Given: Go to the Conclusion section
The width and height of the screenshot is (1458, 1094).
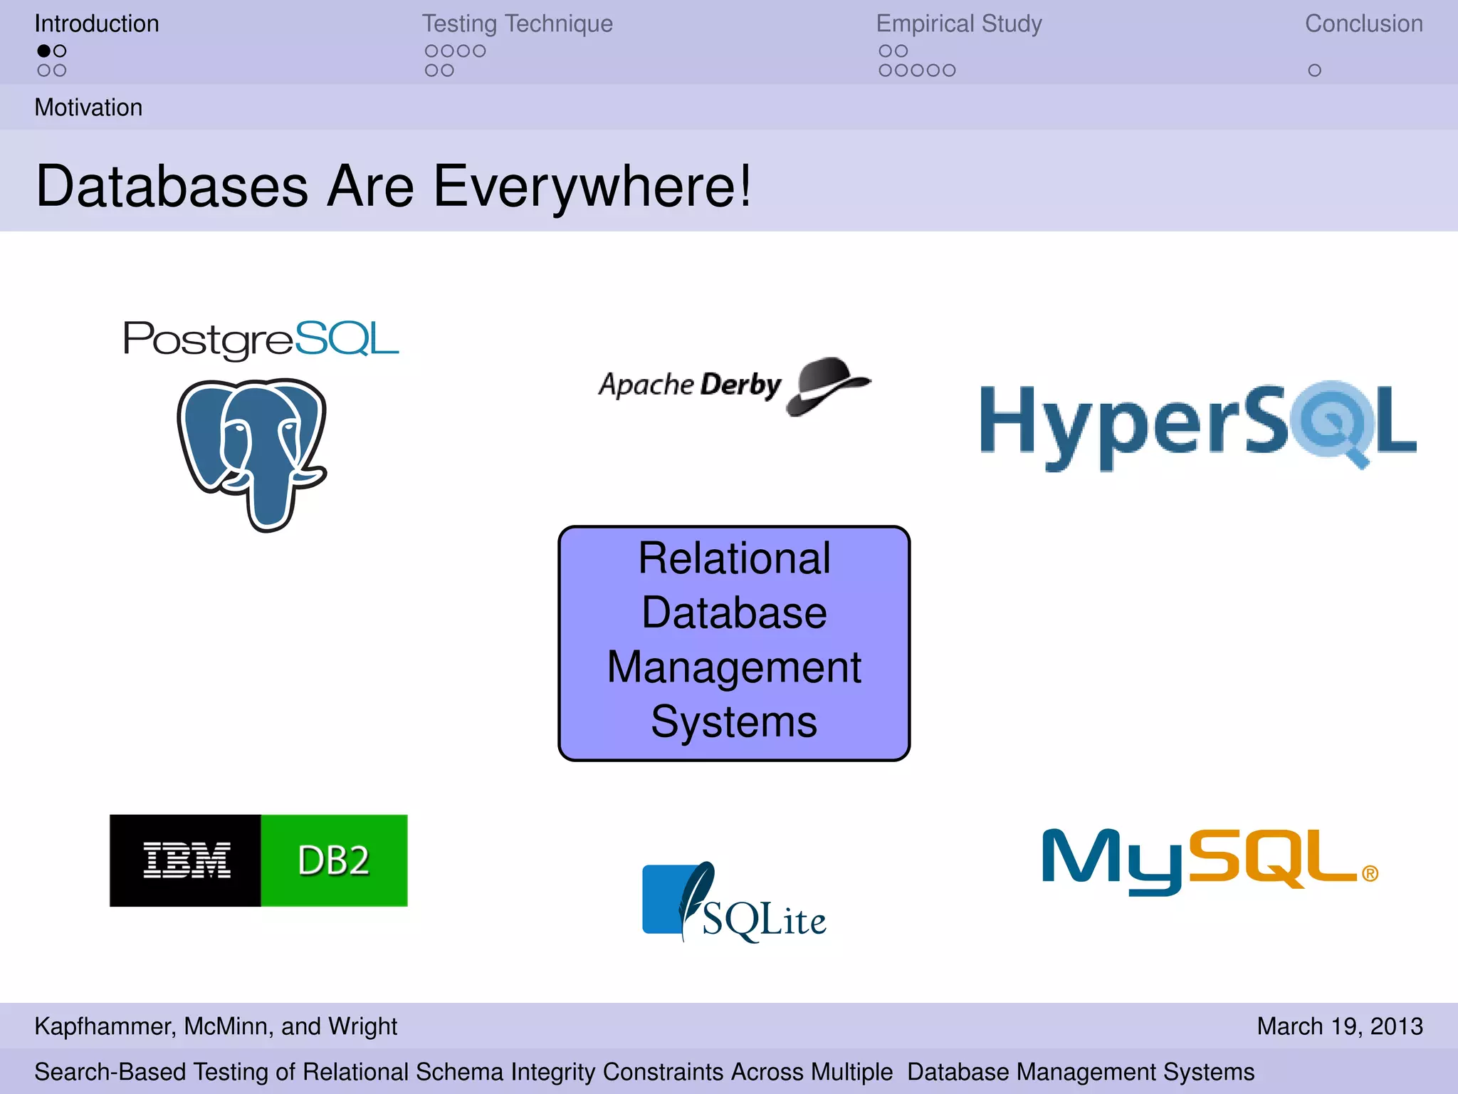Looking at the screenshot, I should [x=1363, y=24].
